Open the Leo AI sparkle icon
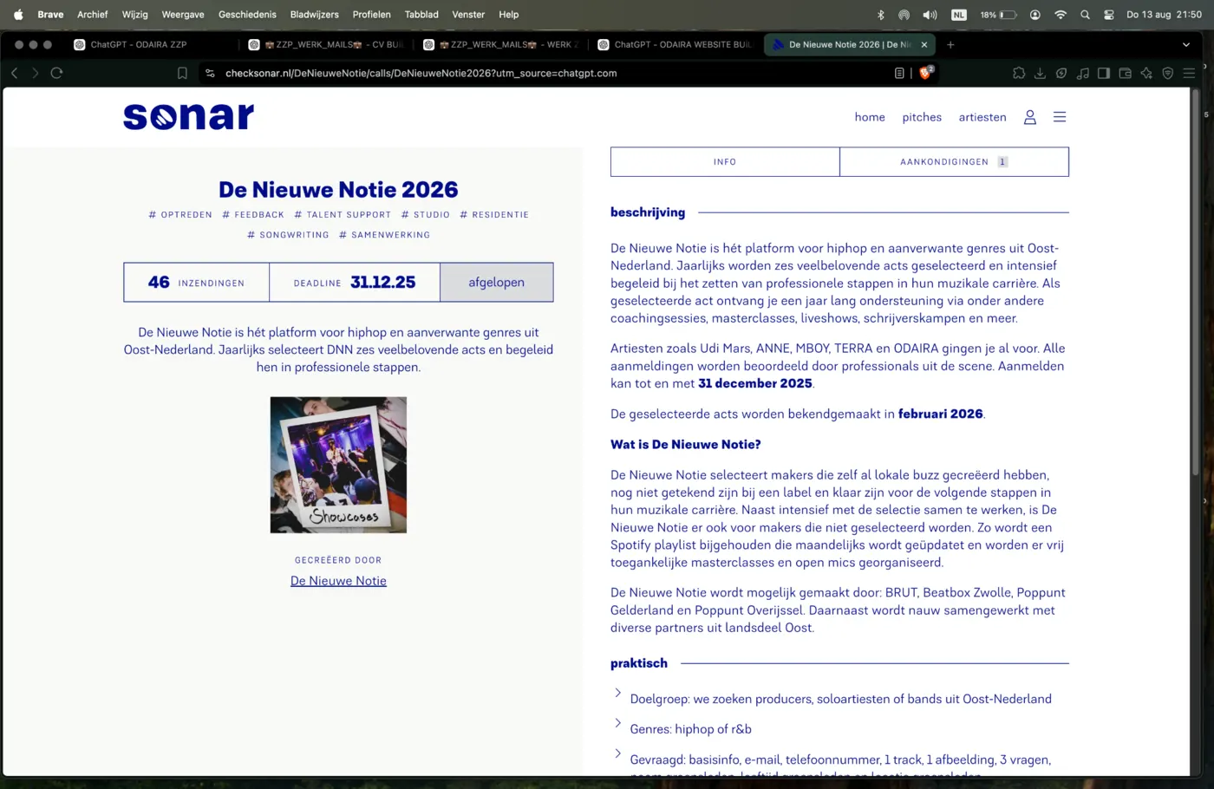 point(1146,74)
